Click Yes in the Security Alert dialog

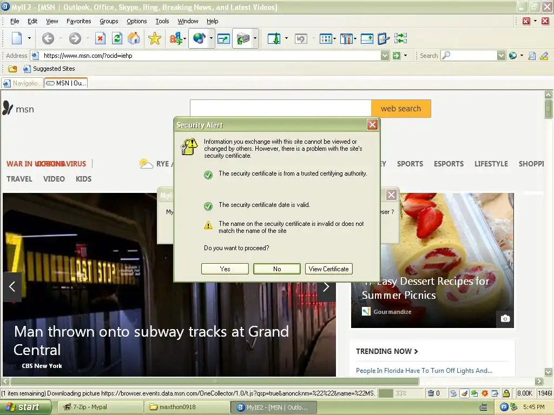point(225,269)
